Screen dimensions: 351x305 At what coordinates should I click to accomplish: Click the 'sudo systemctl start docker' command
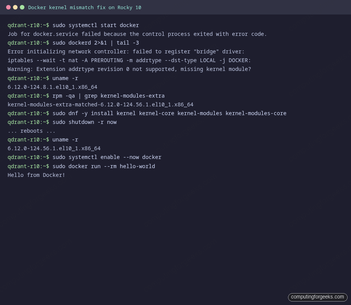[96, 25]
